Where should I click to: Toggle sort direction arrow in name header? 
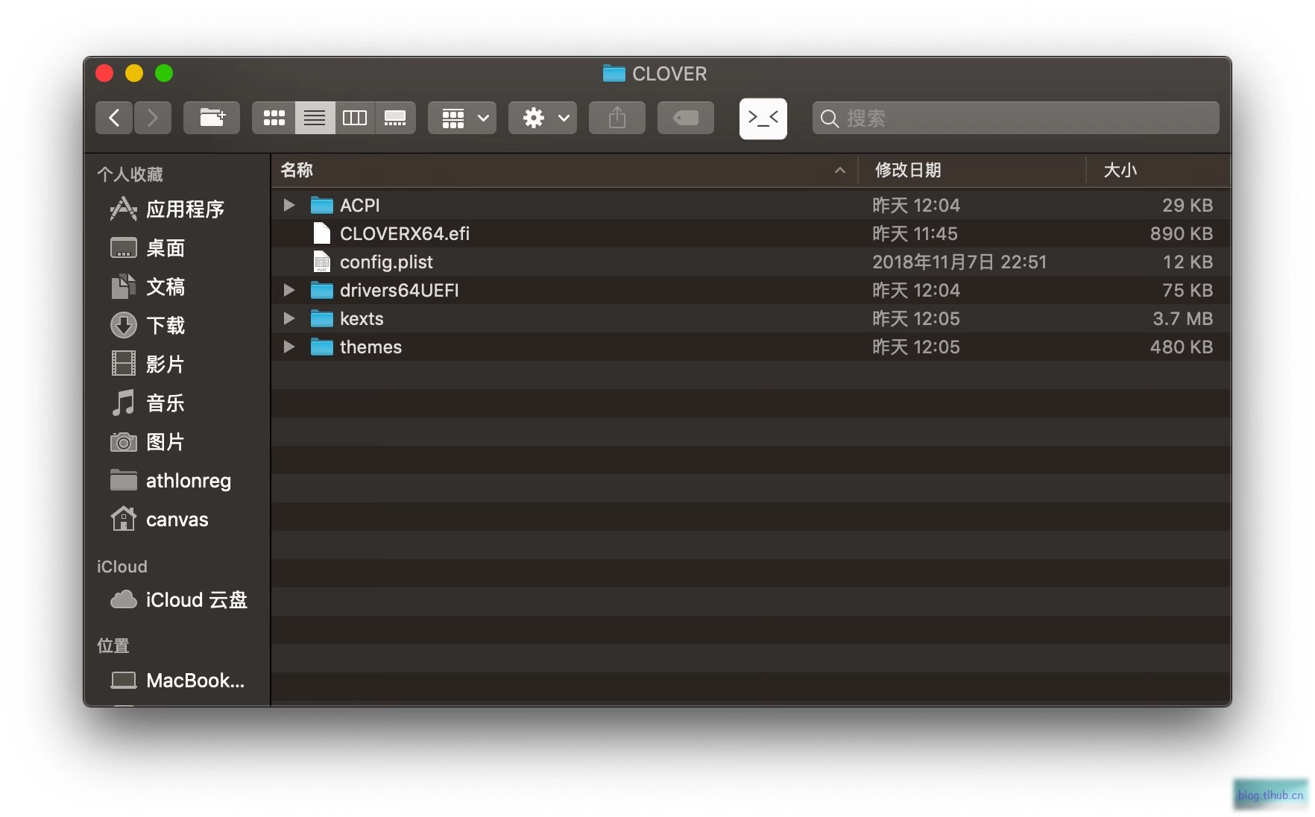click(840, 171)
